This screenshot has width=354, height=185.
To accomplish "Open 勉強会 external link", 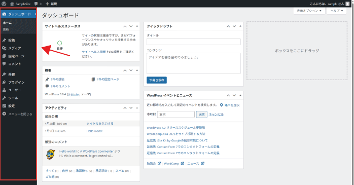I will (x=154, y=164).
